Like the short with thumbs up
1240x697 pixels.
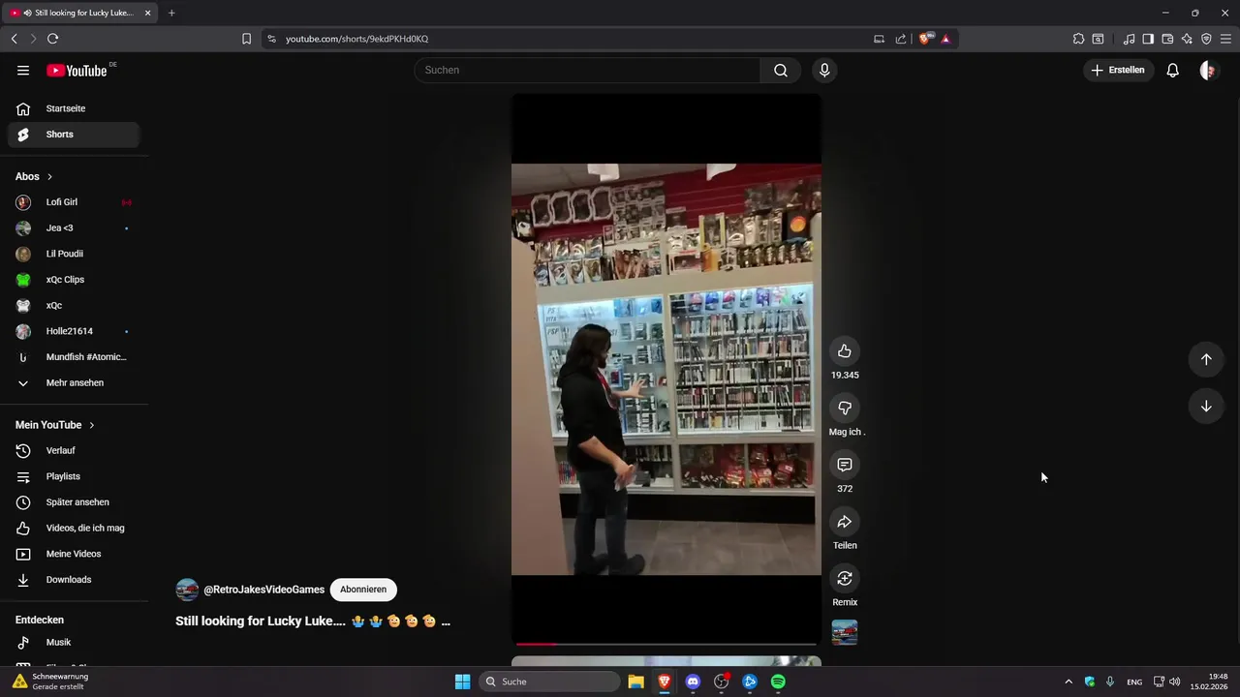click(845, 350)
